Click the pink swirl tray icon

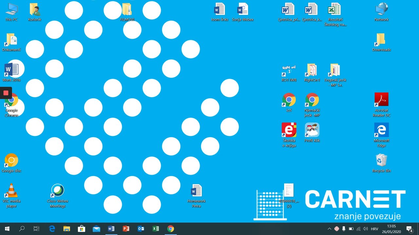(336, 229)
